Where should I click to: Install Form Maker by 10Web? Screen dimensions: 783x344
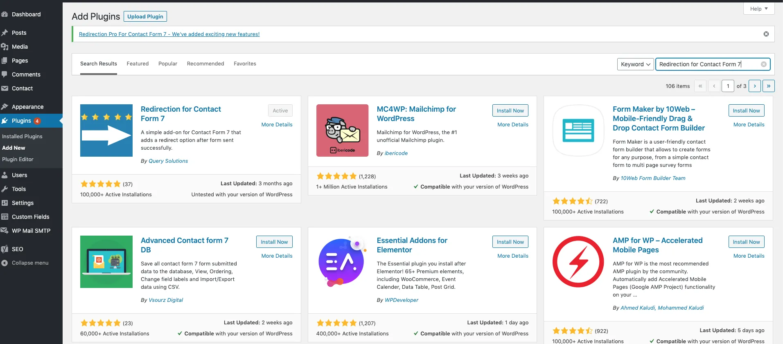coord(746,110)
